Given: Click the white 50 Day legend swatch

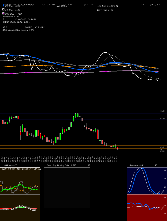Looking at the screenshot, I should point(3,10).
